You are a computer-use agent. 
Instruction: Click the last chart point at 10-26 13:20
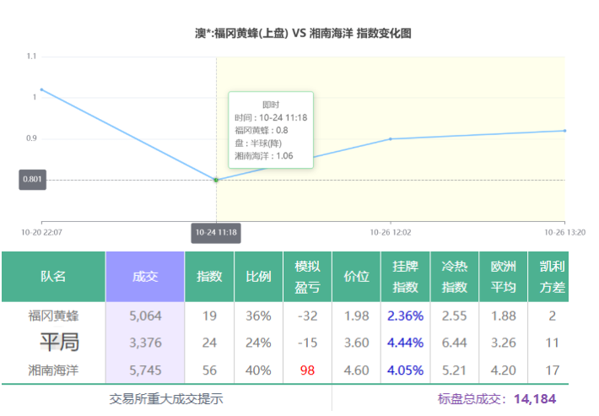click(x=564, y=131)
